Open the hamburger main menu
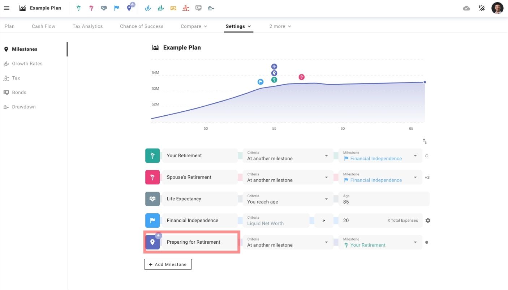 tap(7, 8)
